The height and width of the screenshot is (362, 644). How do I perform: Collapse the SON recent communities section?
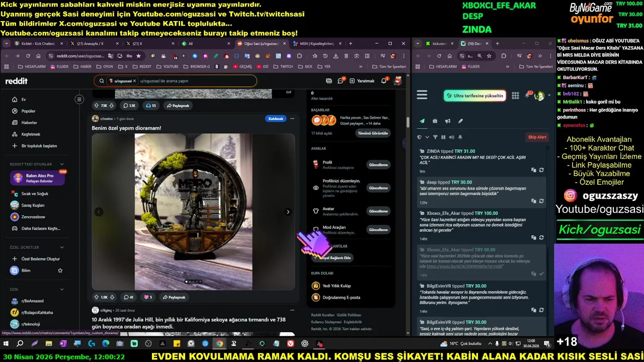(62, 289)
